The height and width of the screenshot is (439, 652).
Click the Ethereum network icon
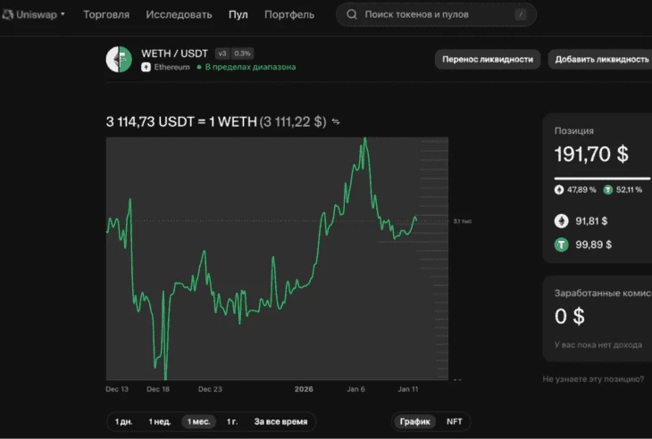coord(146,67)
